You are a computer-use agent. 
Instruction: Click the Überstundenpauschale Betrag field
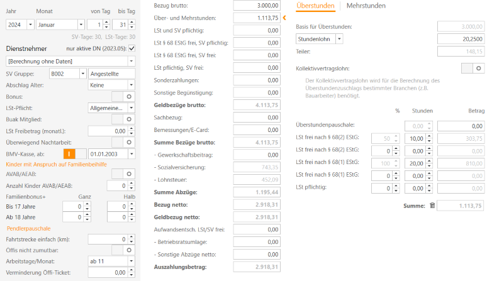pyautogui.click(x=460, y=126)
